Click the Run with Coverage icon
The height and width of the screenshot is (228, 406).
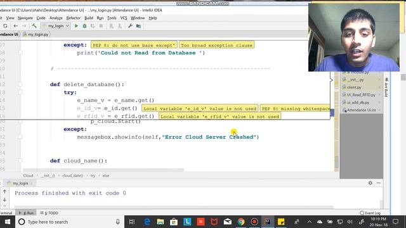tap(93, 26)
